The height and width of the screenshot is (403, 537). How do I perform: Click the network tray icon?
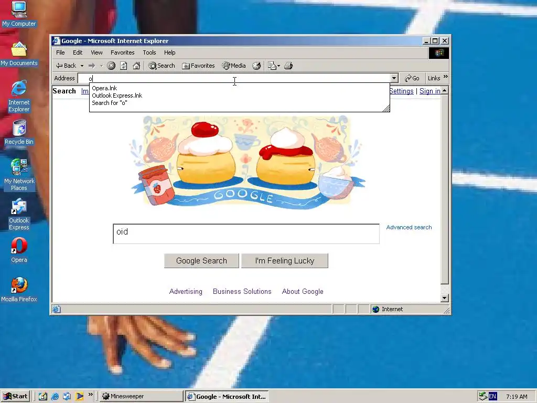pos(483,396)
